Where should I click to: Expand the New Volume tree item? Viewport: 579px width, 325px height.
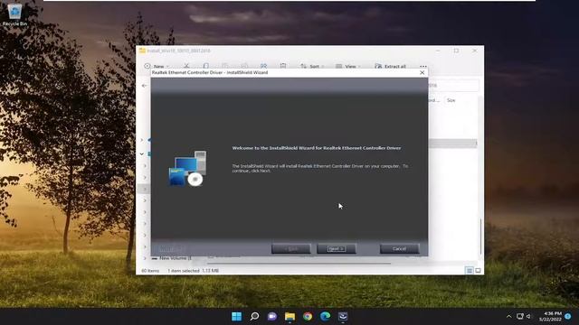click(x=145, y=258)
